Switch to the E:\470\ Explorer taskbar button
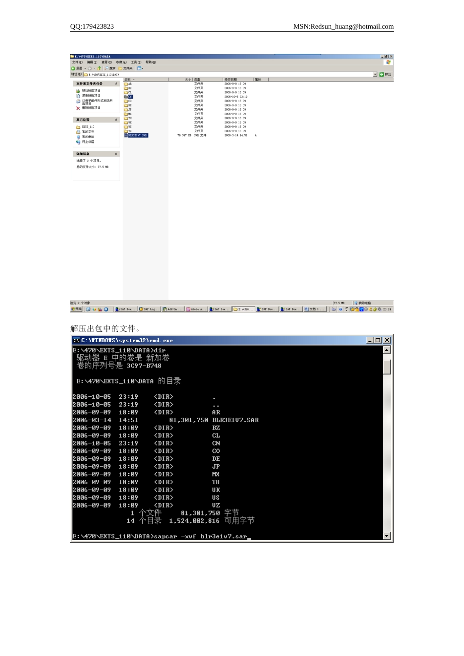 tap(244, 309)
